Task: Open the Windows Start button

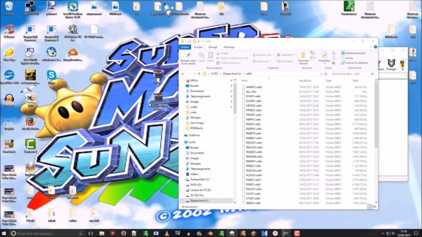Action: pos(4,233)
